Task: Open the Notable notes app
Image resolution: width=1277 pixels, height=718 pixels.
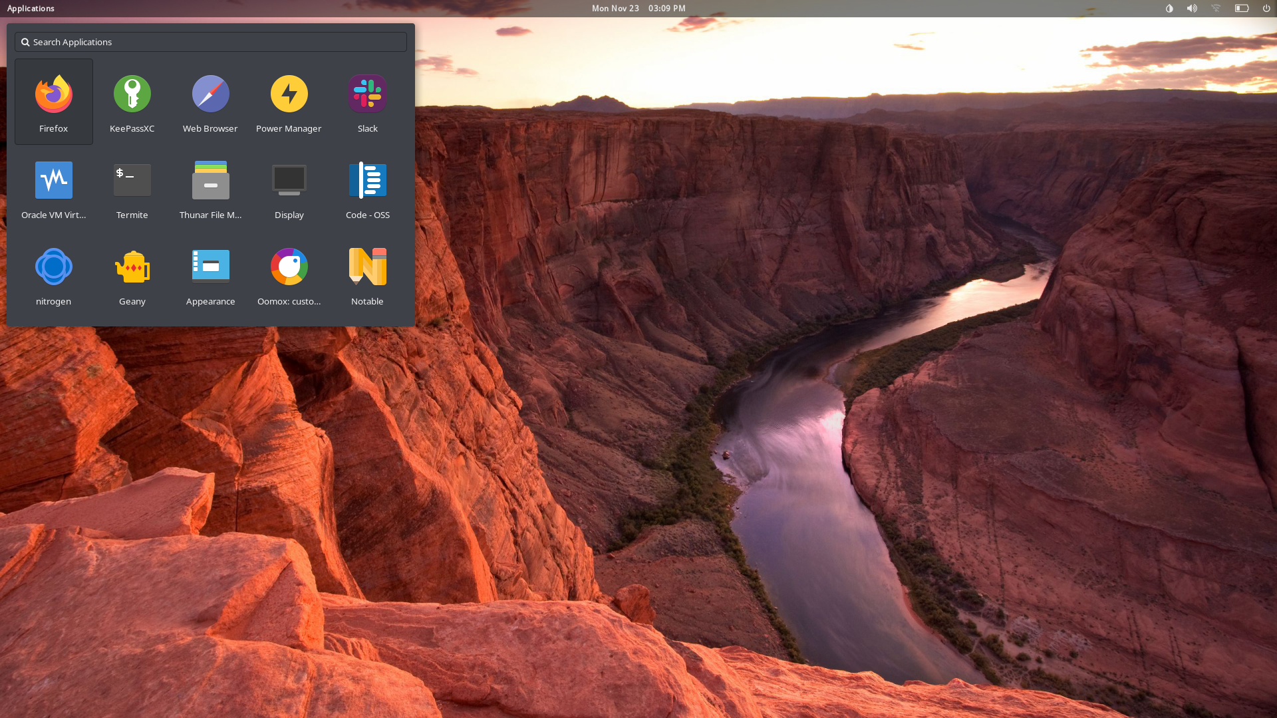Action: pyautogui.click(x=367, y=274)
